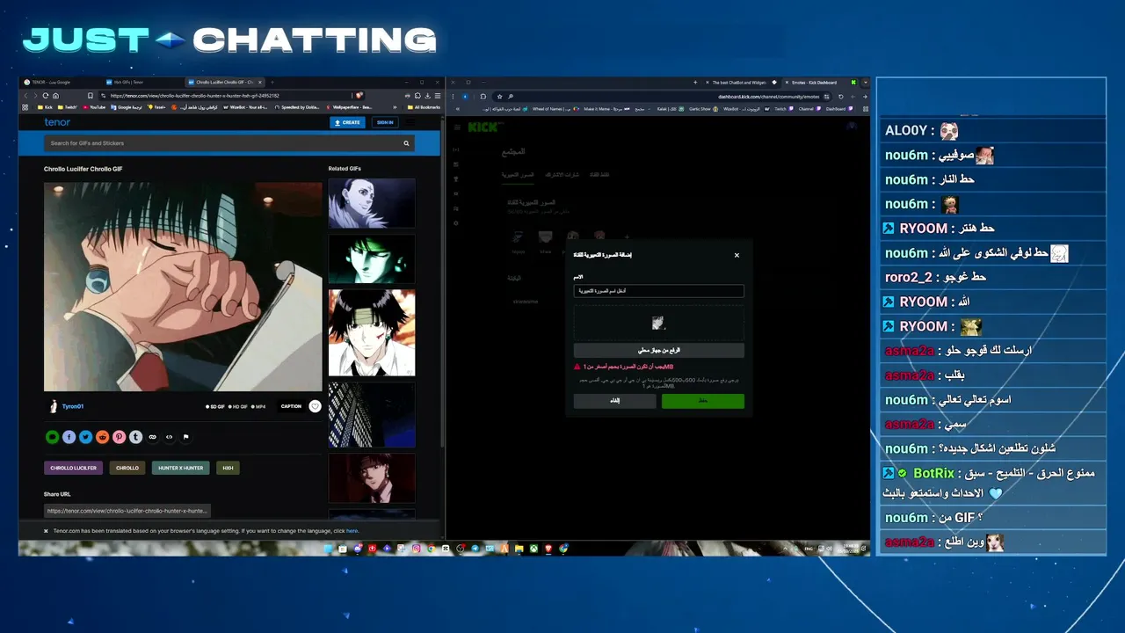This screenshot has height=633, width=1125.
Task: Click the Tenor search magnifier icon
Action: click(406, 143)
